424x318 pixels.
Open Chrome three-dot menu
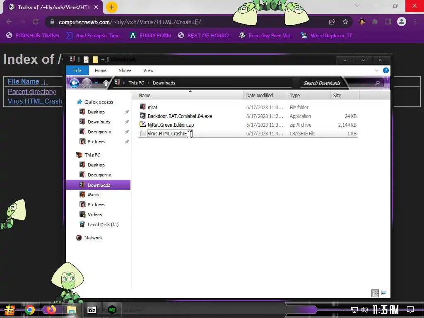(x=415, y=22)
